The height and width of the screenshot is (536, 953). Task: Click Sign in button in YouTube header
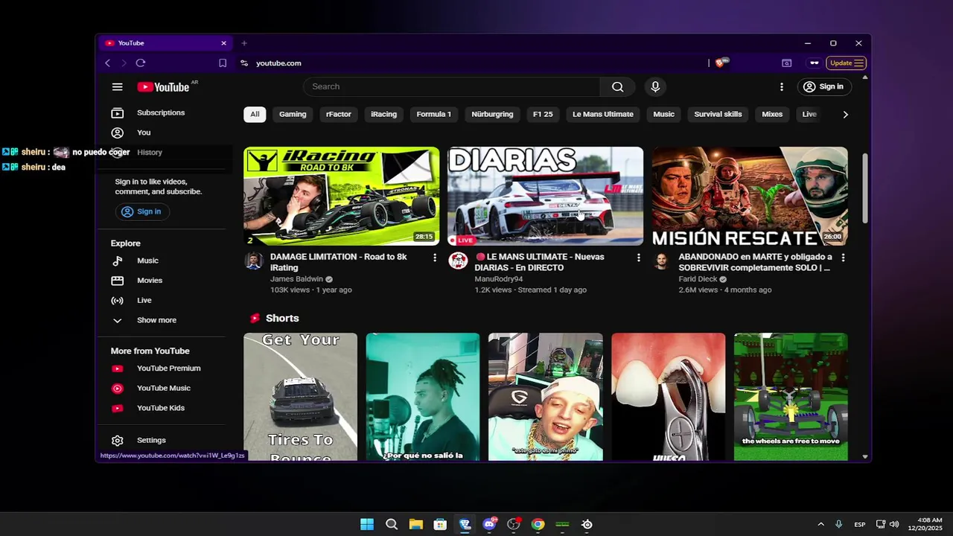823,86
